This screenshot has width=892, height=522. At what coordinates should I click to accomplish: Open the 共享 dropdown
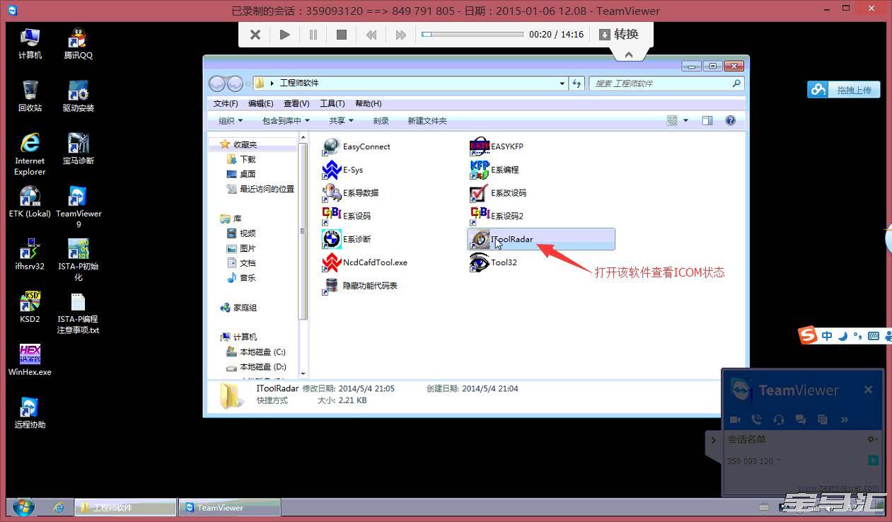pos(341,121)
